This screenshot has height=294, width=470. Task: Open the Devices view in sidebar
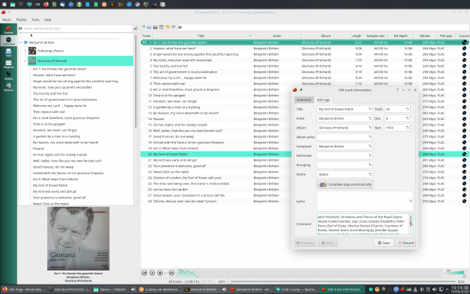[x=9, y=87]
